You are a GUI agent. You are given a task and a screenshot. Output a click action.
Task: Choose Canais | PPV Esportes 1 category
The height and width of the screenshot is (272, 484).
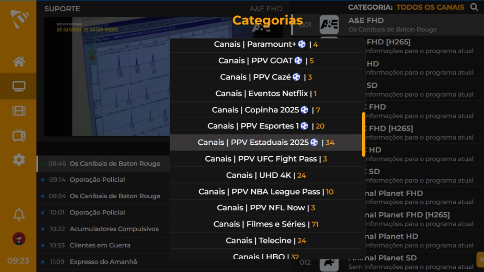(x=266, y=126)
